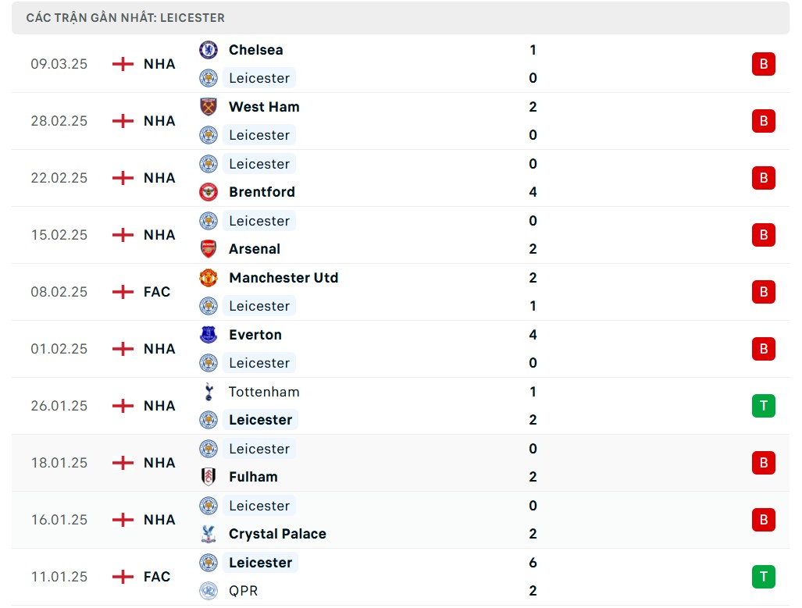This screenshot has height=608, width=802.
Task: Open the Brentford team link
Action: point(262,192)
